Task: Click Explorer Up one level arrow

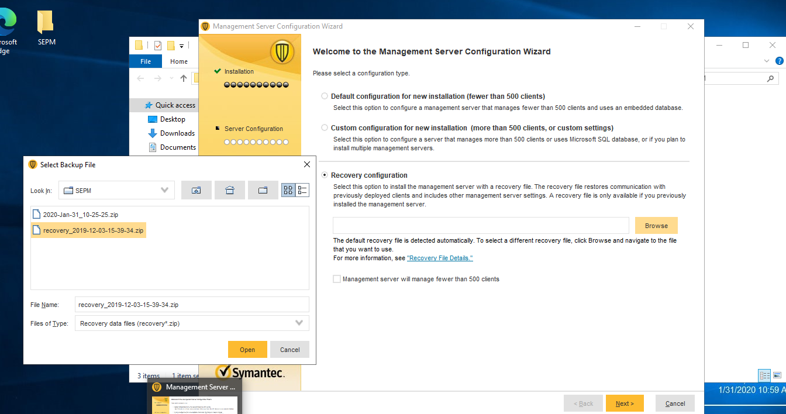Action: [x=184, y=78]
